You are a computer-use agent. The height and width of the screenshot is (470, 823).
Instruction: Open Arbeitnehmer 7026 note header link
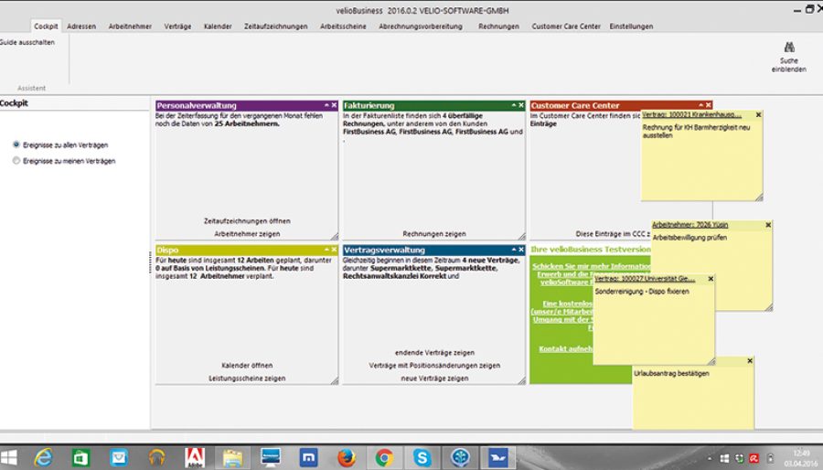[689, 225]
